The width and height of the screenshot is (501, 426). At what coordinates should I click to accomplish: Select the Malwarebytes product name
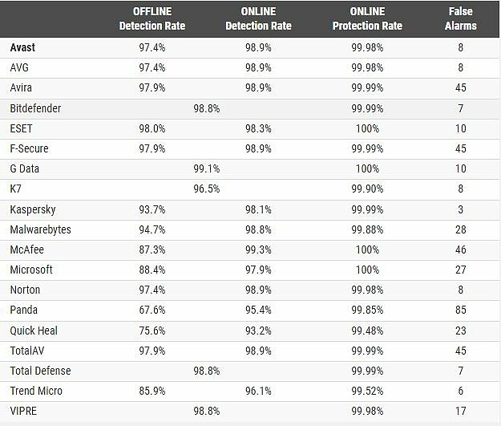pos(40,229)
